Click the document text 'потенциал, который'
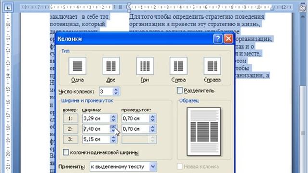This screenshot has width=308, height=173. tap(77, 25)
